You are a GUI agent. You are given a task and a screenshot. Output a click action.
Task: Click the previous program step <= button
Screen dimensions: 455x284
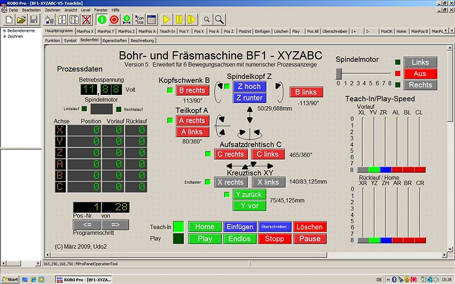coord(87,224)
